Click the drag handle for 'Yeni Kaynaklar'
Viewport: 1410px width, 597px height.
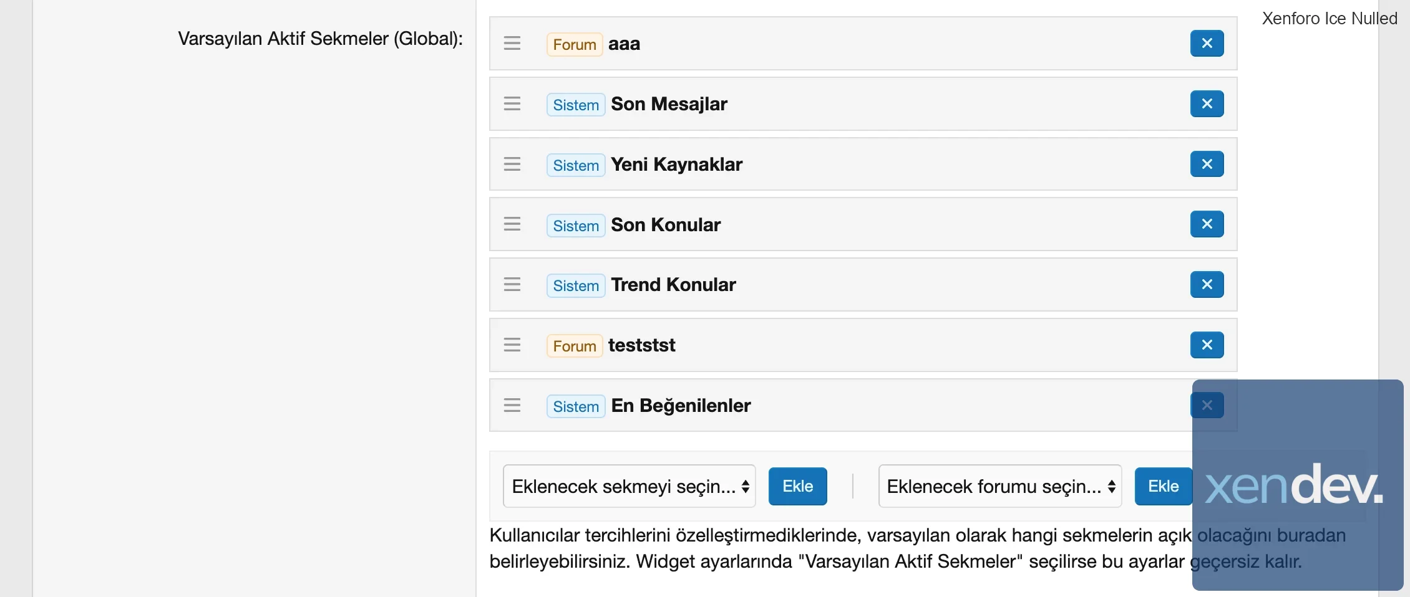pos(512,164)
